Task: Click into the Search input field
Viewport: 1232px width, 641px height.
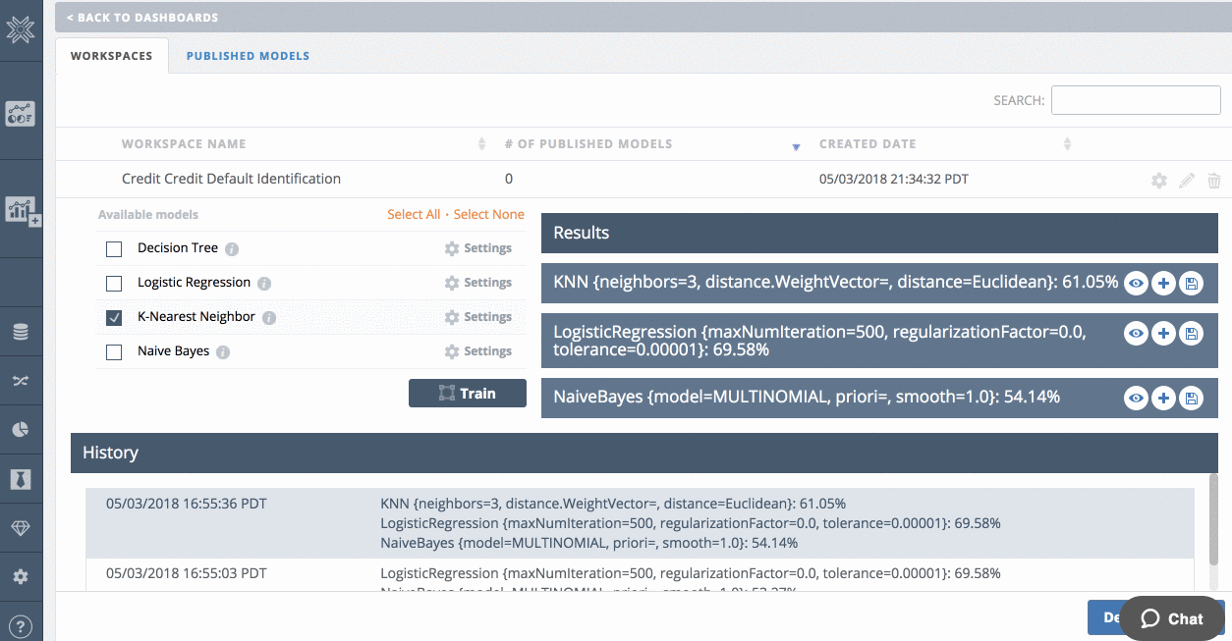Action: pyautogui.click(x=1136, y=100)
